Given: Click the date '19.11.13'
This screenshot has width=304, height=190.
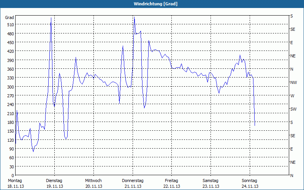Looking at the screenshot, I should coord(55,186).
